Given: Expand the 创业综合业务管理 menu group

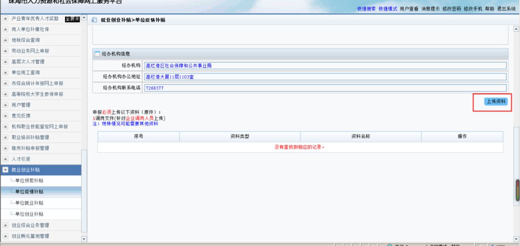Looking at the screenshot, I should pos(5,225).
